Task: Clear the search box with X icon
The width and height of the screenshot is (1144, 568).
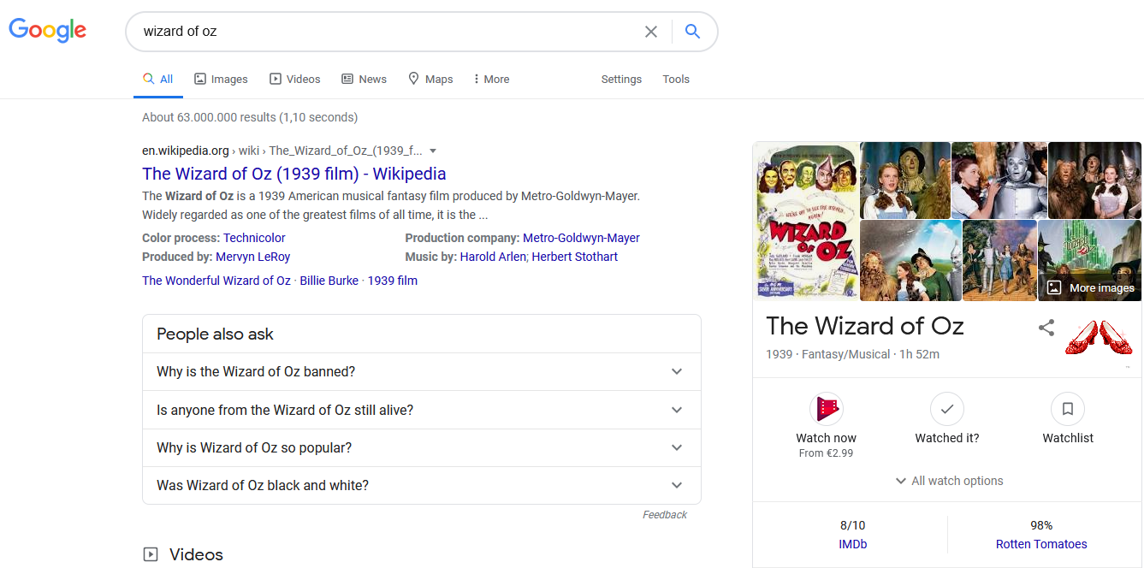Action: pos(651,32)
